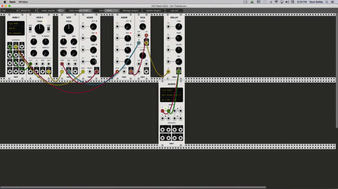
Task: Click the VCO-1 SQR output jack
Action: pyautogui.click(x=49, y=72)
